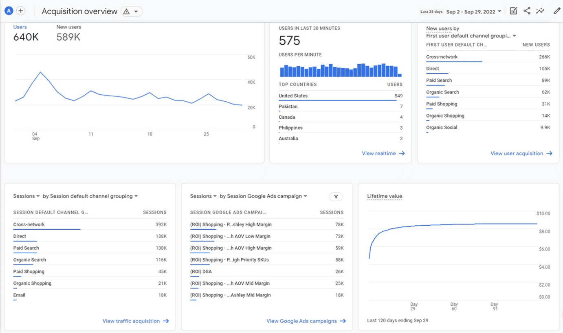Click the blue A account avatar
Image resolution: width=563 pixels, height=333 pixels.
point(8,10)
